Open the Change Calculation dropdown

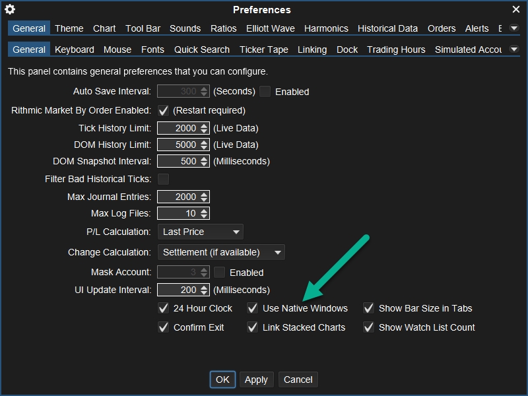coord(221,252)
